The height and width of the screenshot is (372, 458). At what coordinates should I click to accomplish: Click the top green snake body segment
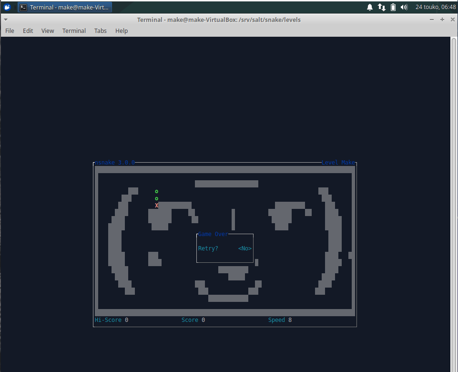156,192
